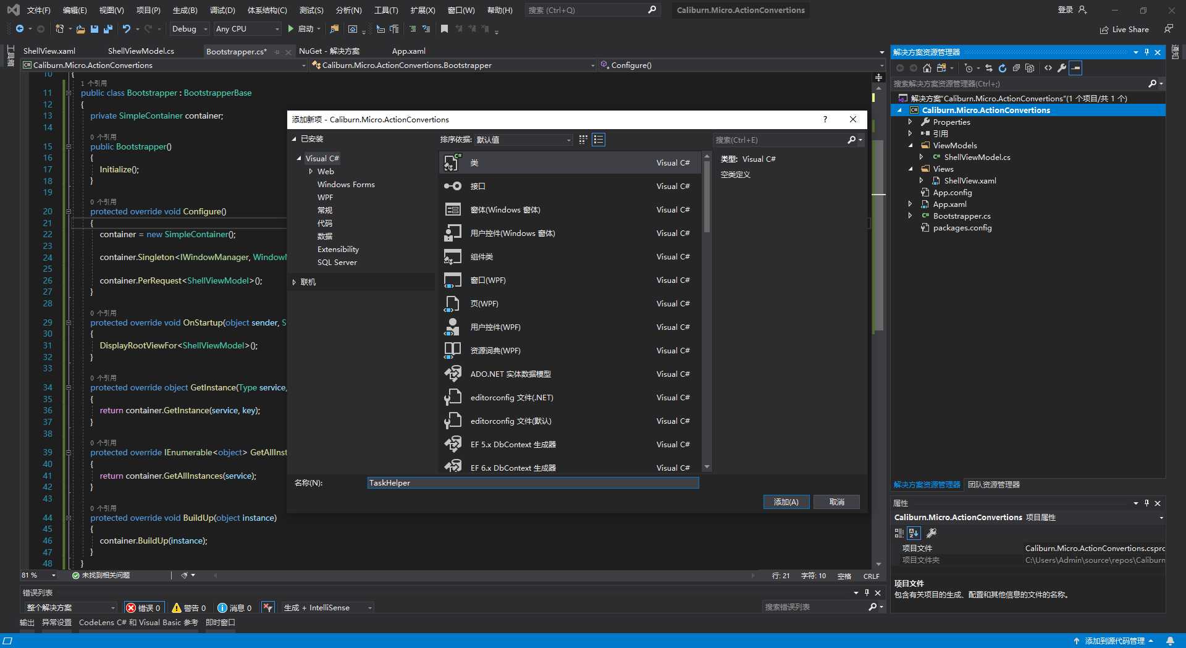Toggle the Messages 0 filter button
The width and height of the screenshot is (1186, 648).
click(x=235, y=608)
